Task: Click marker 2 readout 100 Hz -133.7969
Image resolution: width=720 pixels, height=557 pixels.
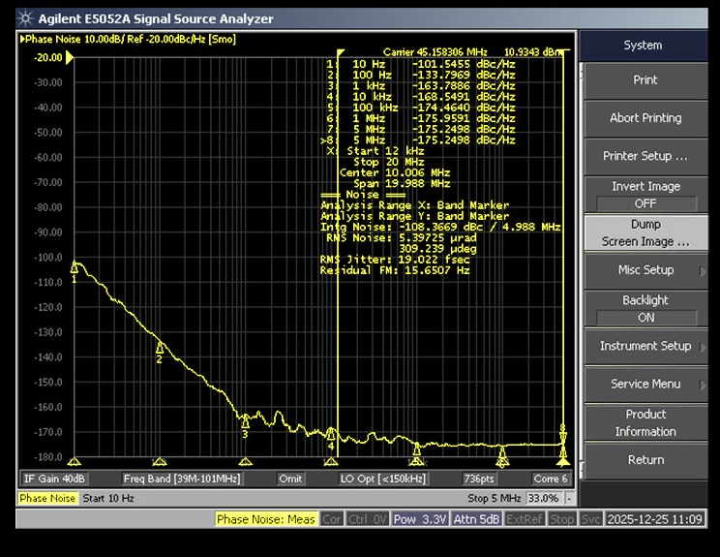Action: click(x=421, y=75)
